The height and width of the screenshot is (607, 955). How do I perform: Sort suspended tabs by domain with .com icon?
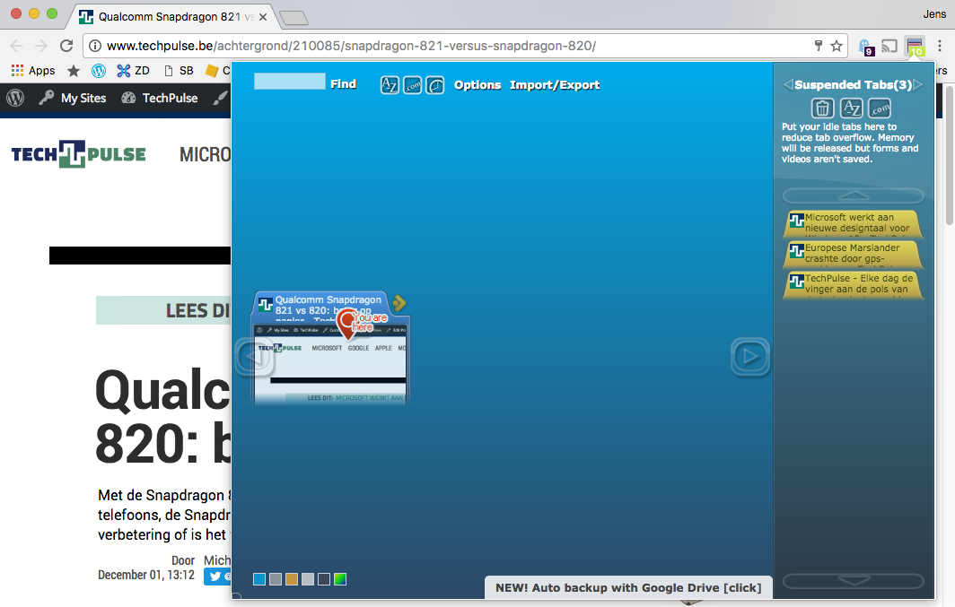tap(880, 108)
